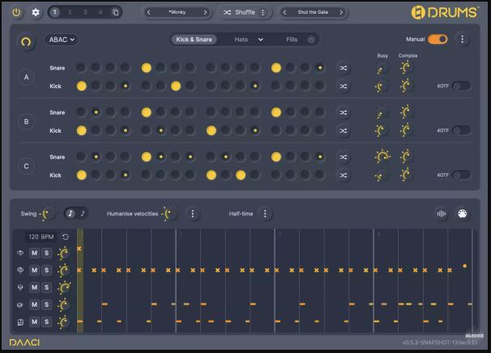Toggle 4OTF switch for section B
The width and height of the screenshot is (491, 353).
(x=461, y=130)
